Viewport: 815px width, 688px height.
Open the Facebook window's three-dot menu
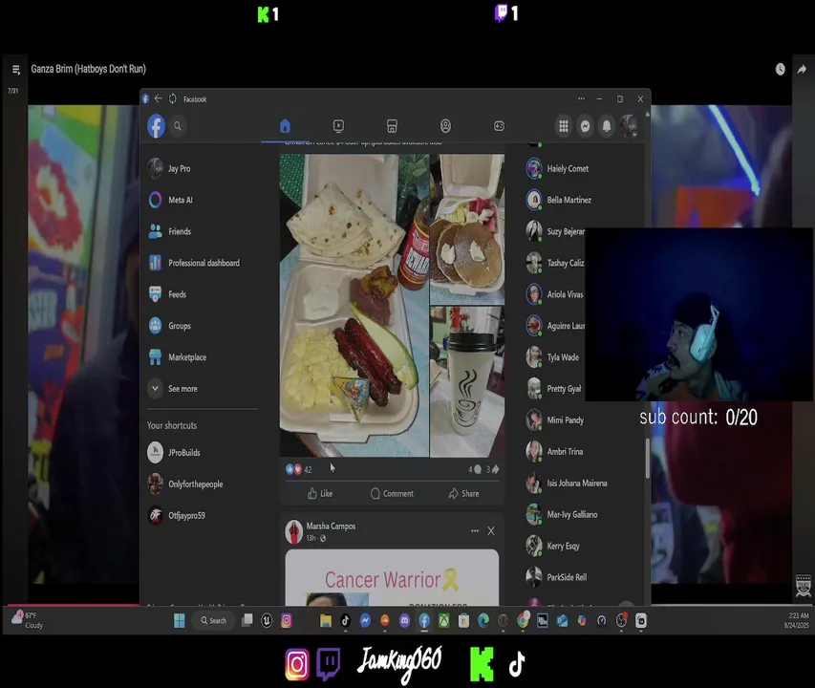581,98
